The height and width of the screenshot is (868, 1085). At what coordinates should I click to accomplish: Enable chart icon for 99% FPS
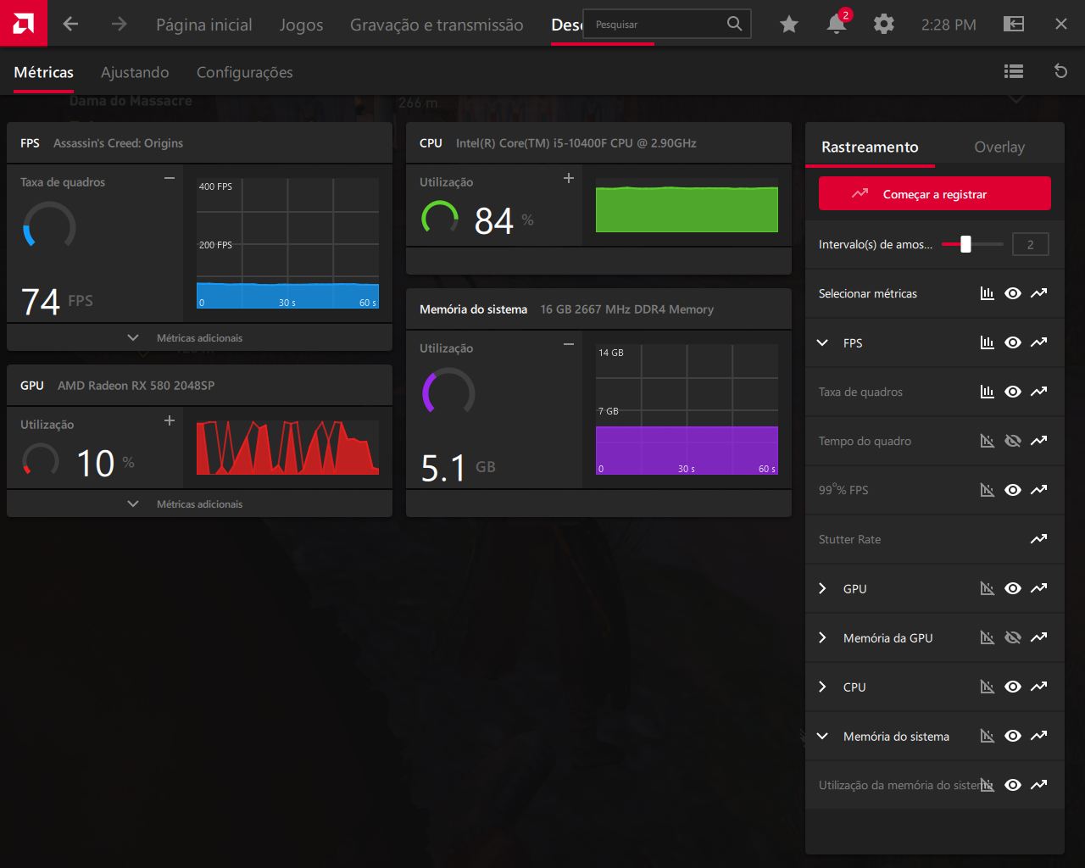[x=988, y=490]
